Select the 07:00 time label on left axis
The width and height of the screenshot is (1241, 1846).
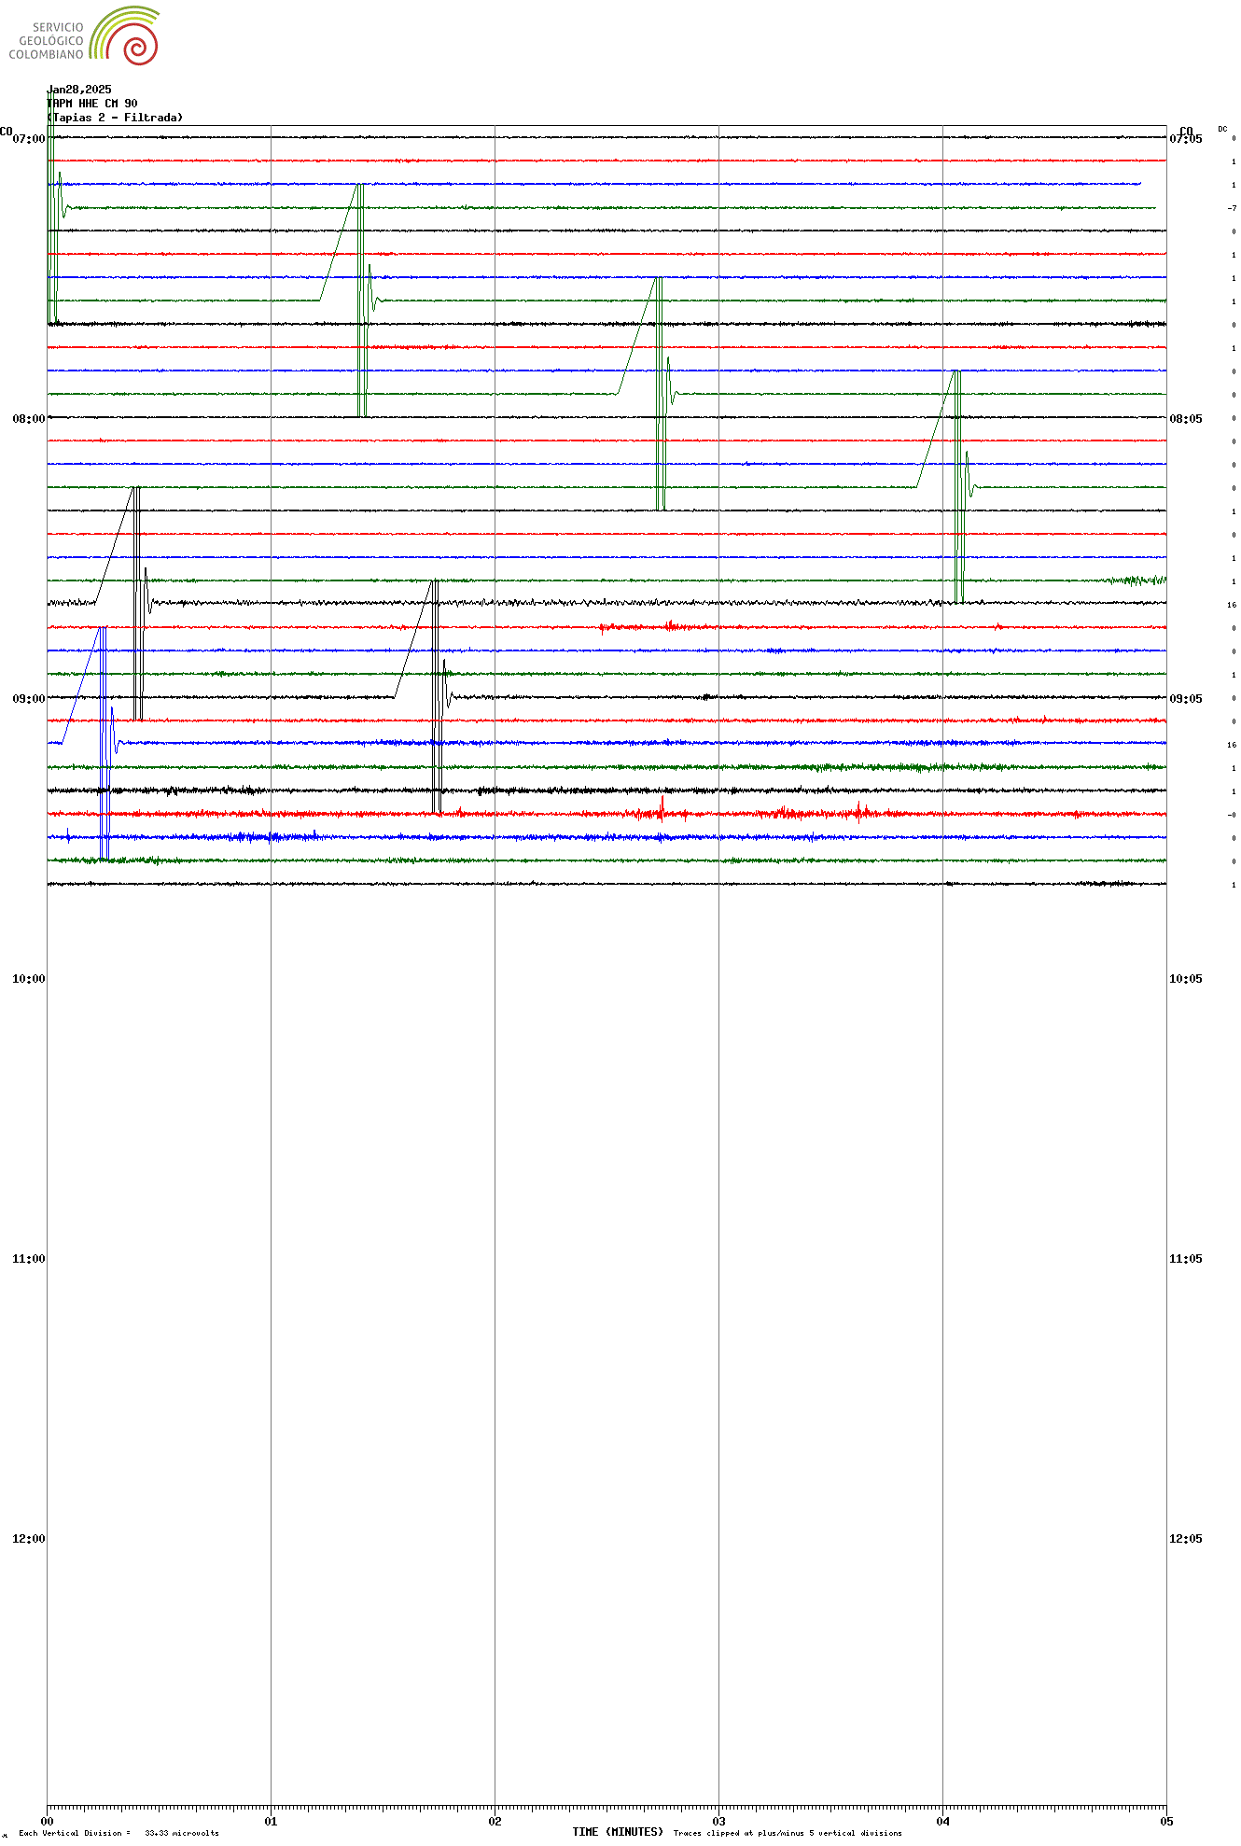point(29,139)
